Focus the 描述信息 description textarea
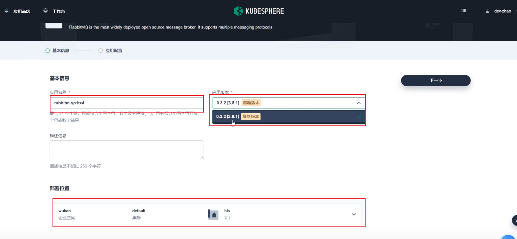Image resolution: width=517 pixels, height=239 pixels. point(127,150)
